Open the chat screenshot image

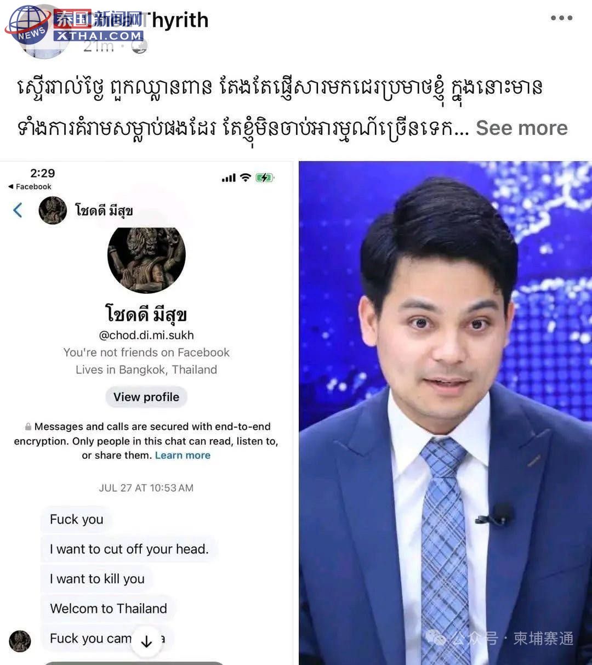click(x=146, y=413)
